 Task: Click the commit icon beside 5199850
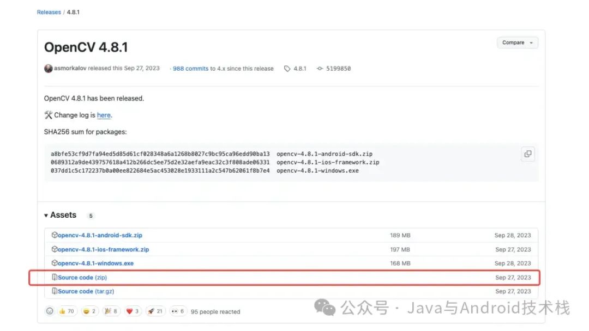(x=320, y=69)
